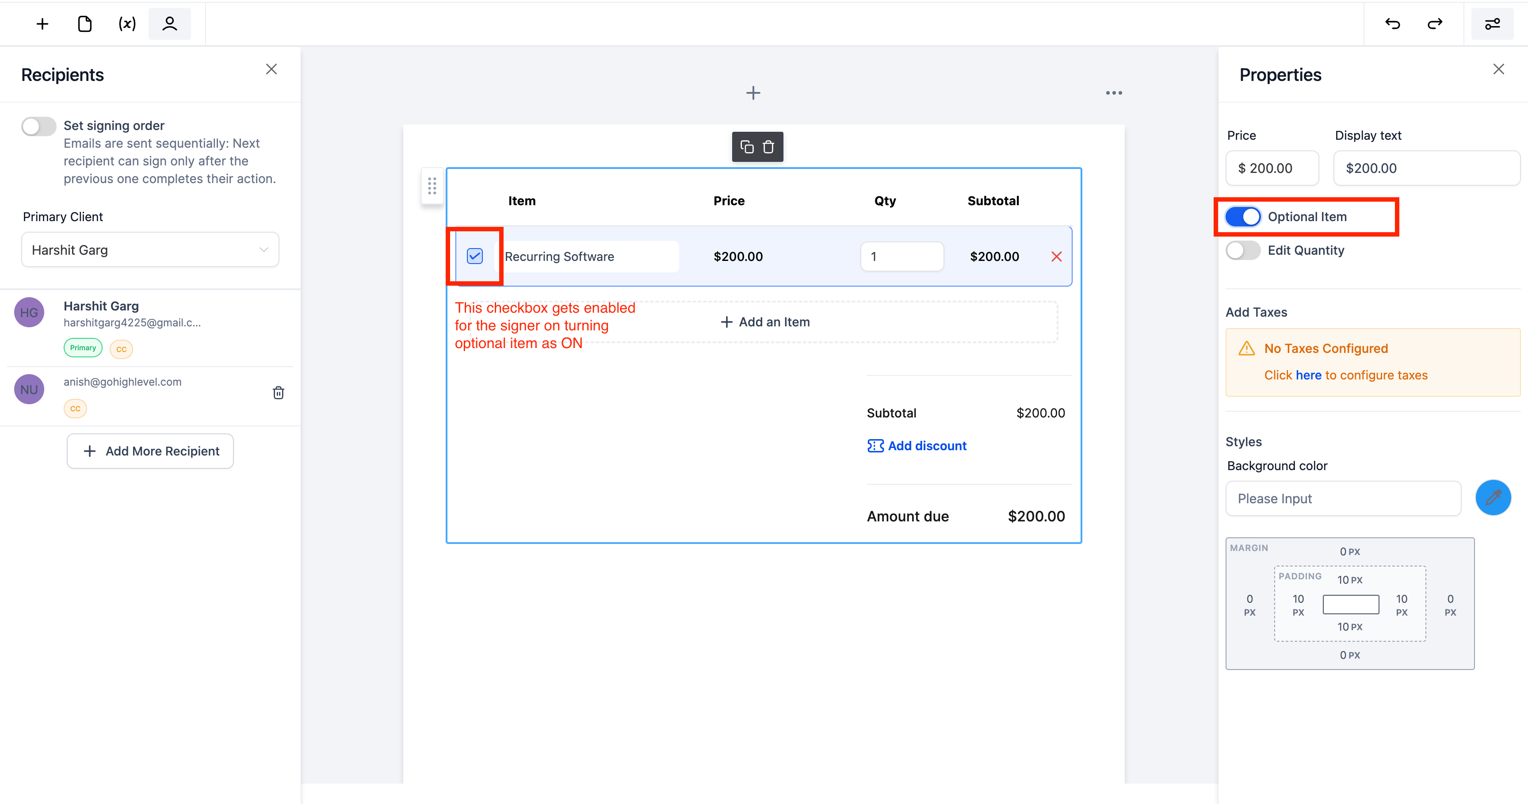Image resolution: width=1528 pixels, height=804 pixels.
Task: Turn off the Optional Item toggle
Action: point(1243,217)
